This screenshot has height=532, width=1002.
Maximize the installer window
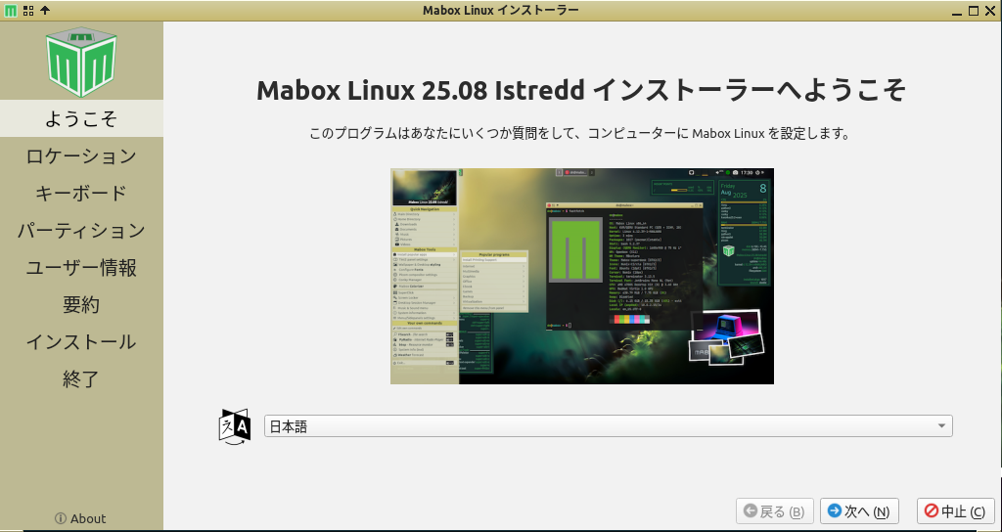pos(974,10)
